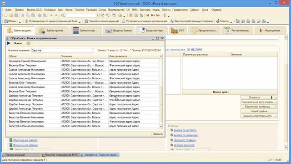
Task: Click Ввести хозяйственную операцию toolbar button
Action: click(x=191, y=21)
